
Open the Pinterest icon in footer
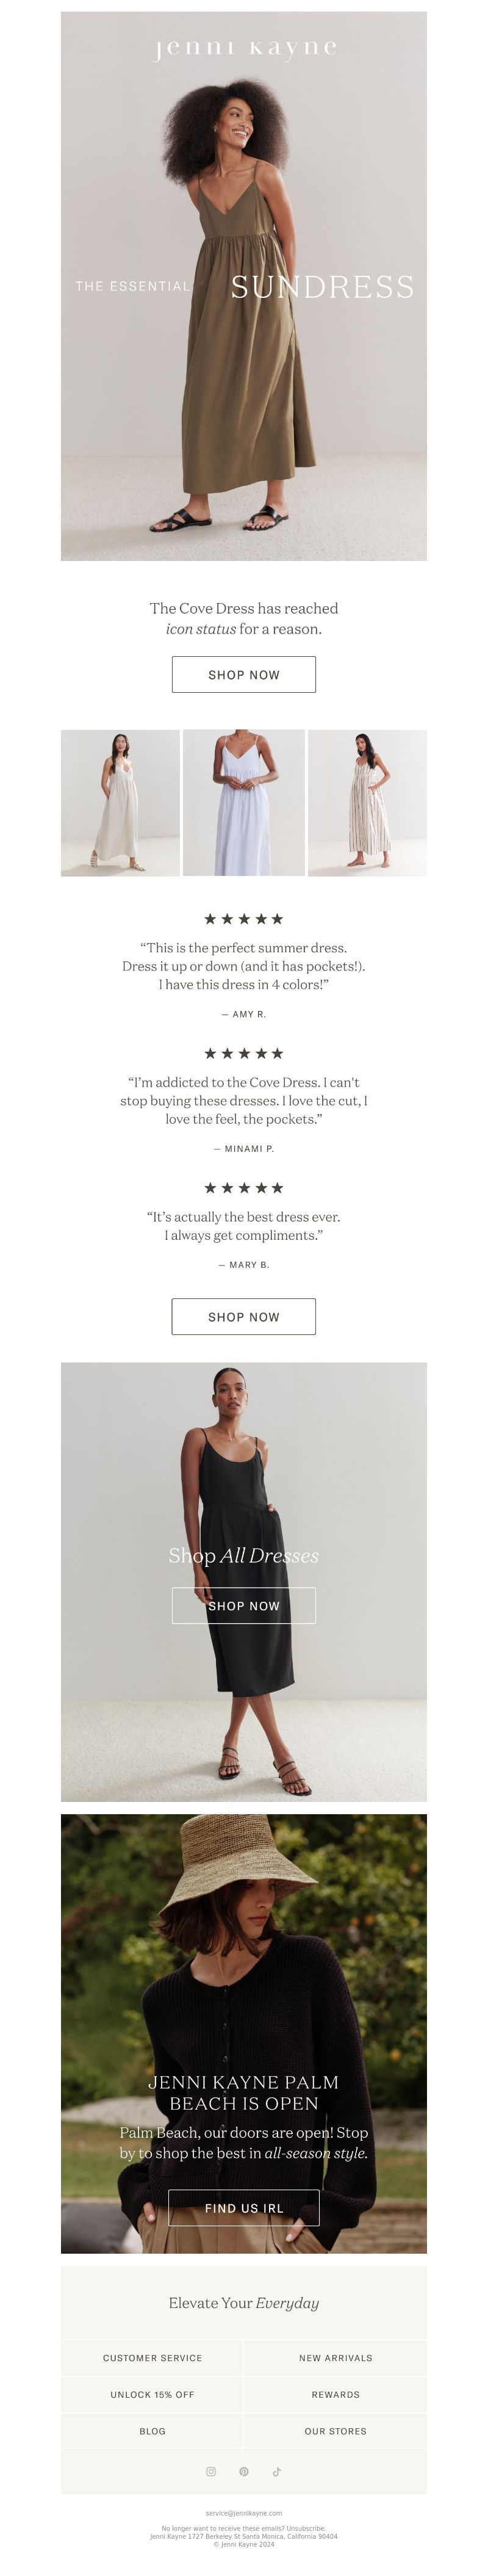tap(244, 2471)
